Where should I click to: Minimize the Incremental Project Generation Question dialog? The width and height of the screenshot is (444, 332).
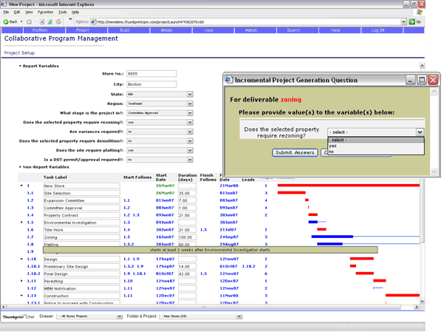pos(410,80)
